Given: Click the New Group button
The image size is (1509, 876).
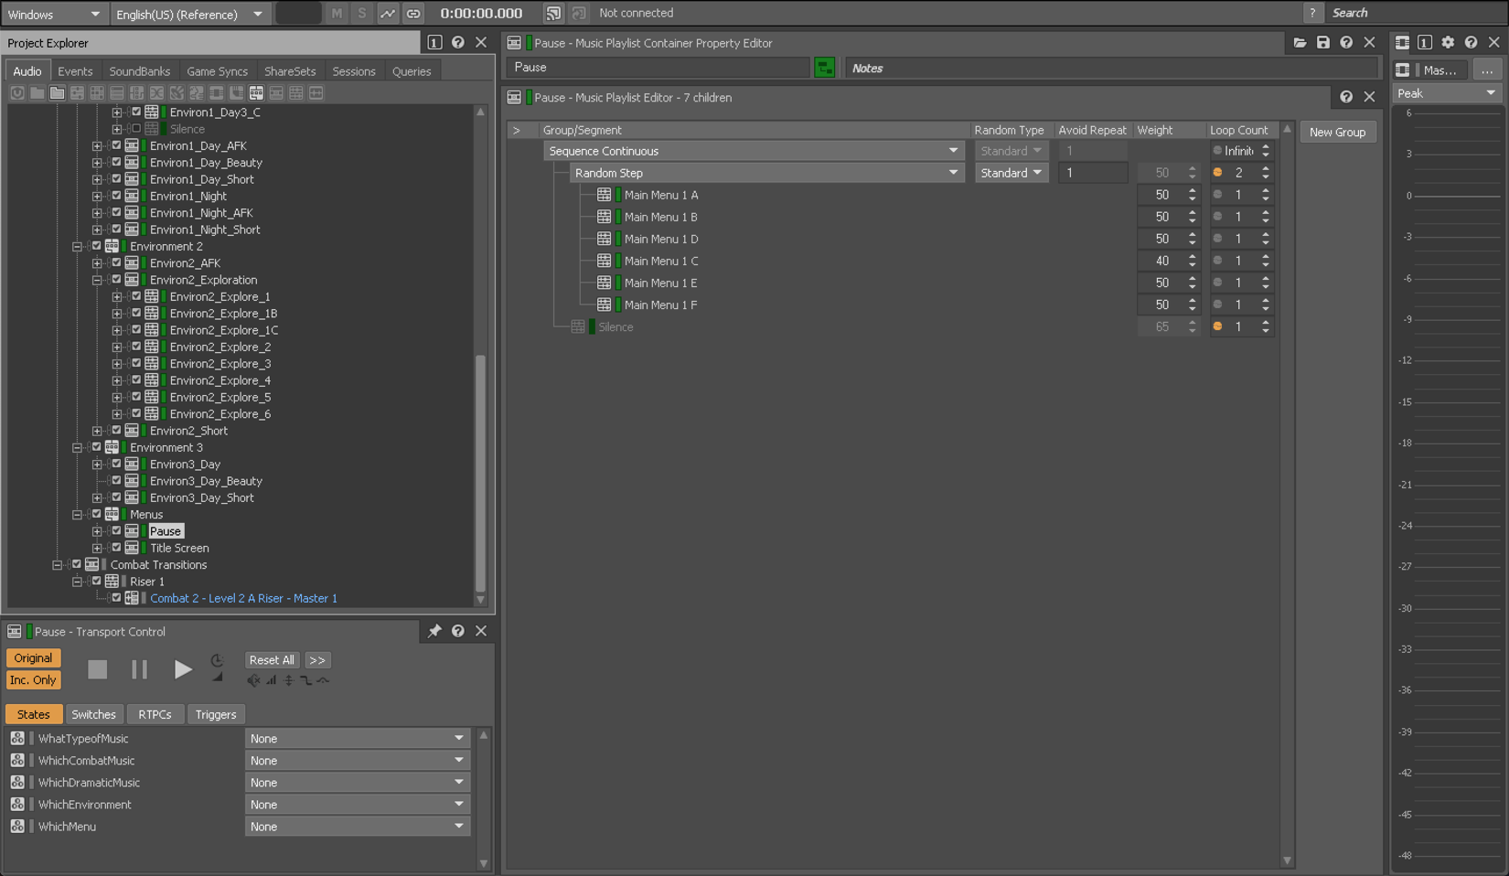Looking at the screenshot, I should (x=1337, y=132).
